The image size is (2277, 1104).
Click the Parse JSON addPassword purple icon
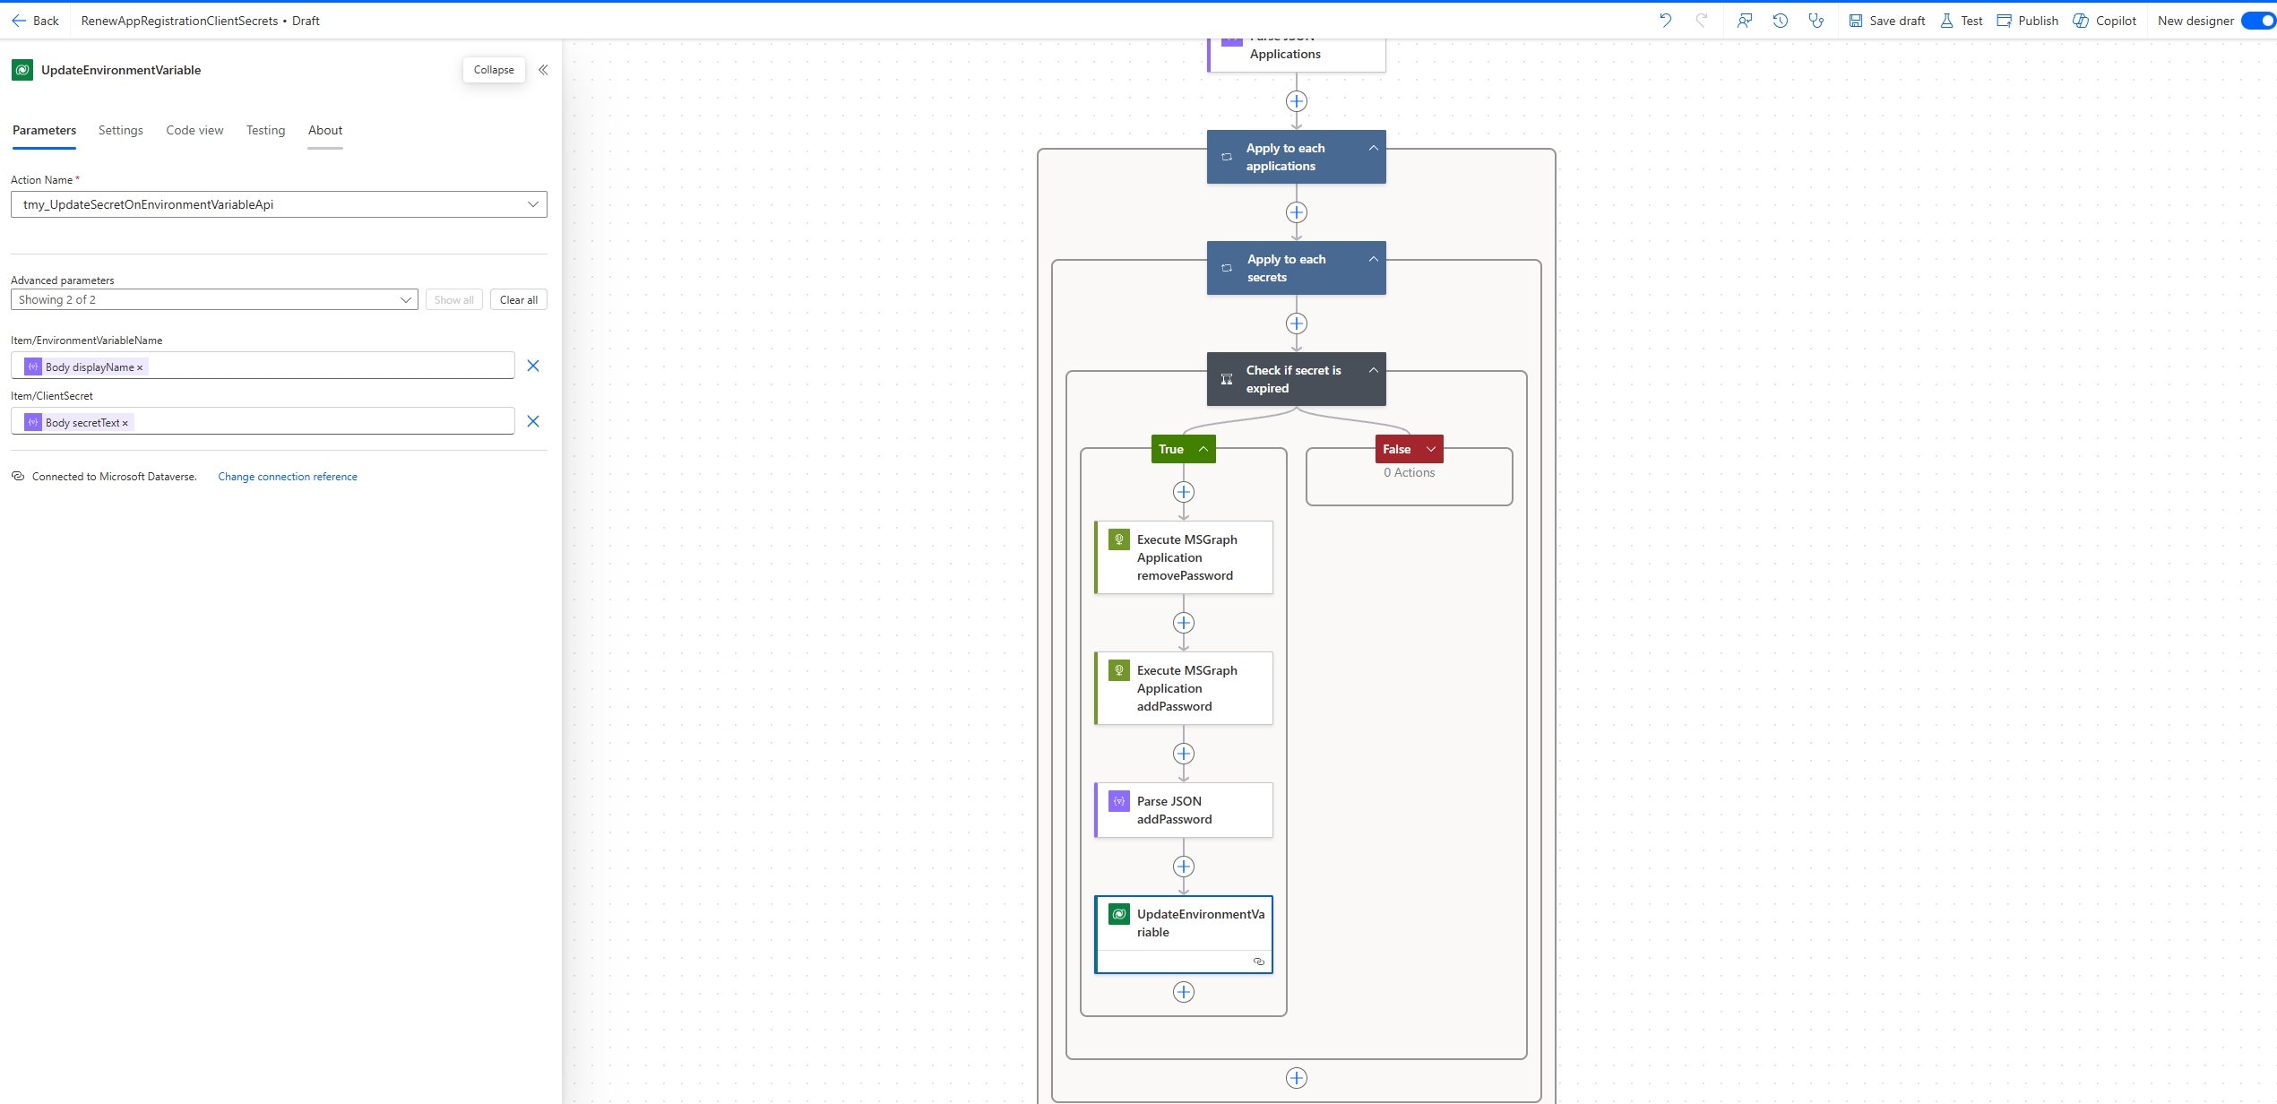click(x=1119, y=801)
